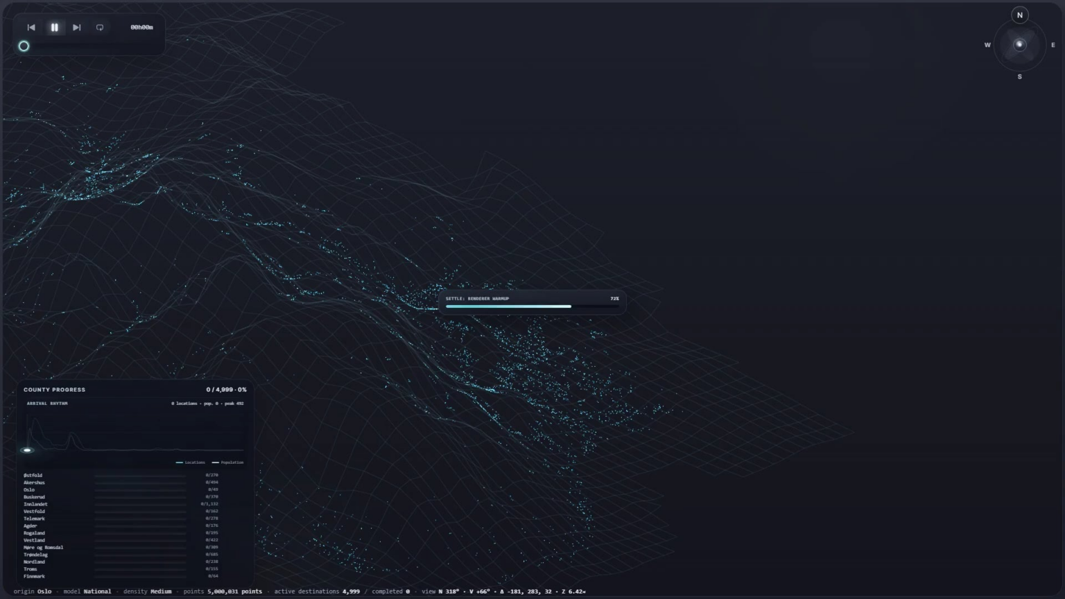Select the Finnmark county row

pos(121,576)
